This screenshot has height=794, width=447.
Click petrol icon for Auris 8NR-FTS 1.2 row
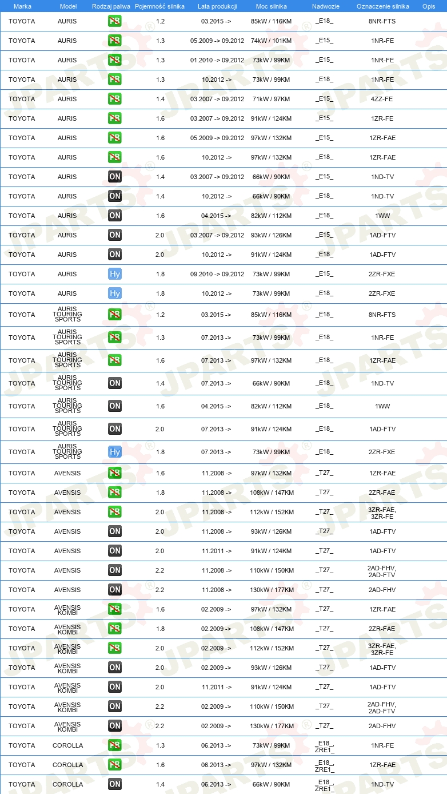(x=115, y=21)
